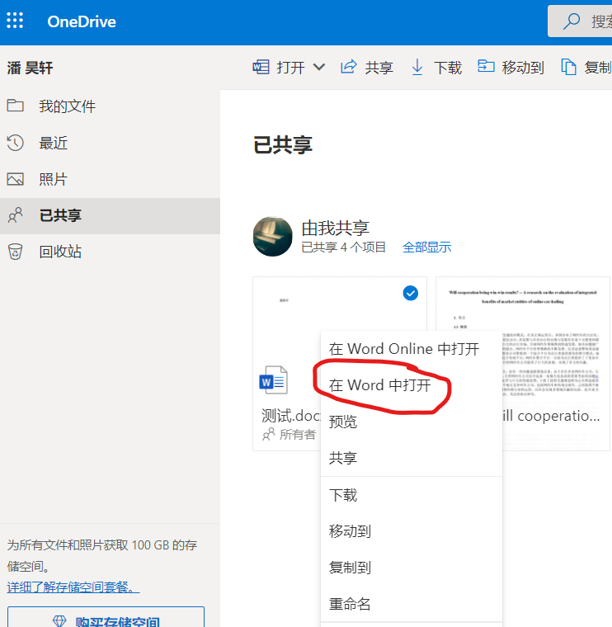Viewport: 612px width, 627px height.
Task: Open 最近 in the sidebar
Action: (110, 143)
